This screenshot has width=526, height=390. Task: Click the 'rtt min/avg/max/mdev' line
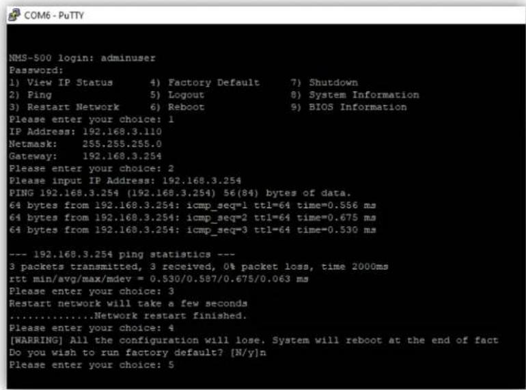pyautogui.click(x=158, y=279)
